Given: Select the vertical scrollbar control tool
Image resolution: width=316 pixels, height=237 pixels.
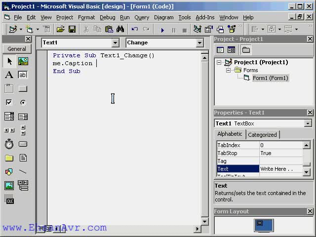Looking at the screenshot, I should pos(23,130).
